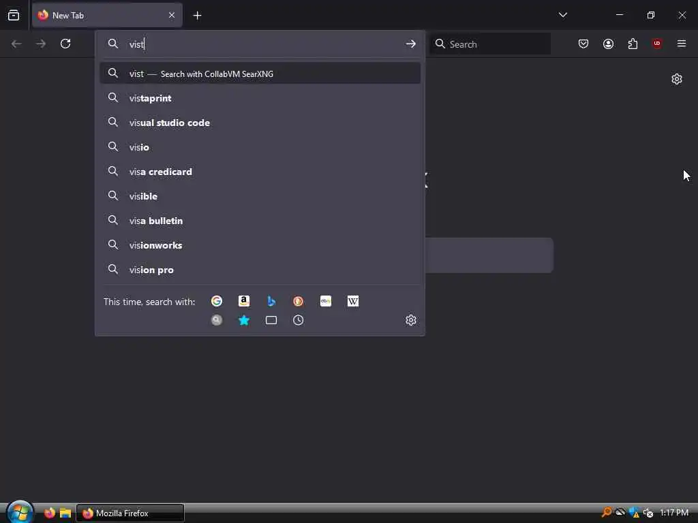Search open Tabs using rectangle icon
The width and height of the screenshot is (698, 523).
(271, 320)
